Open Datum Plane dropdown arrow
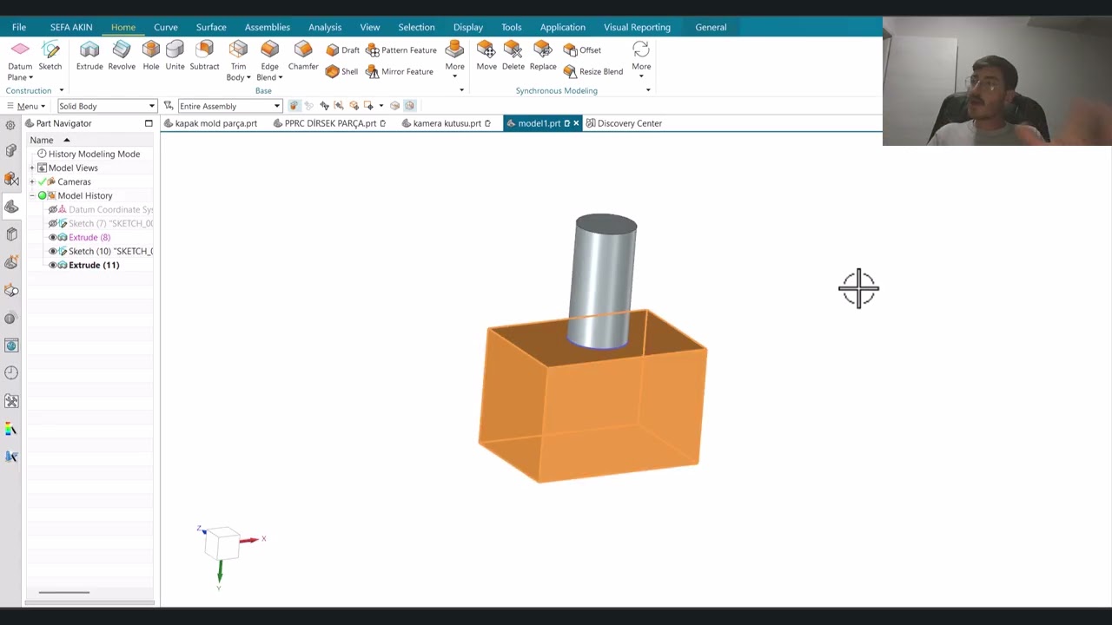Viewport: 1112px width, 625px height. [31, 78]
